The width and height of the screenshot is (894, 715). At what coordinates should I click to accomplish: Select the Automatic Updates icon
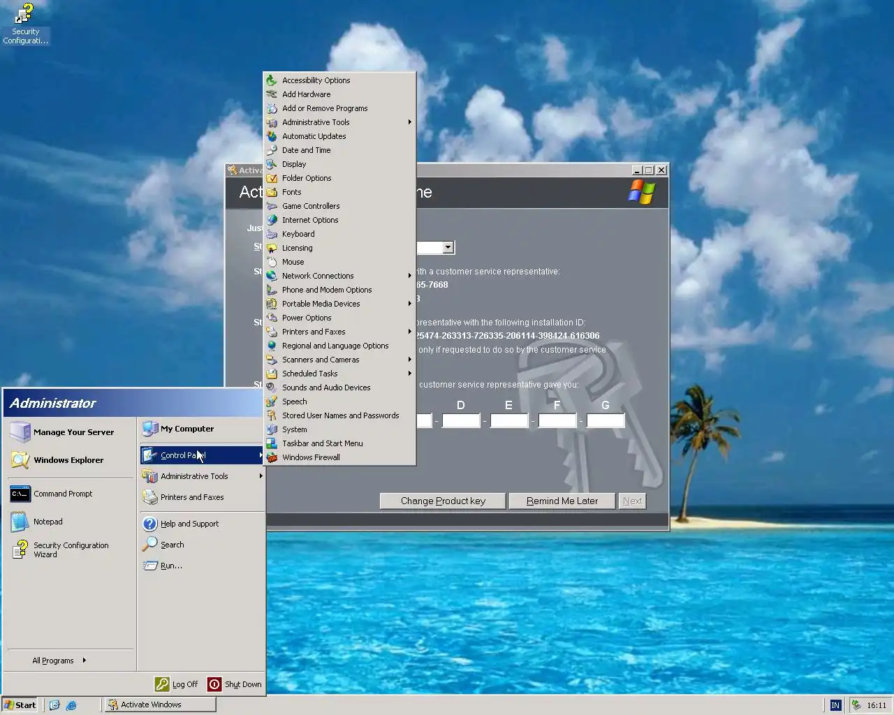click(272, 136)
